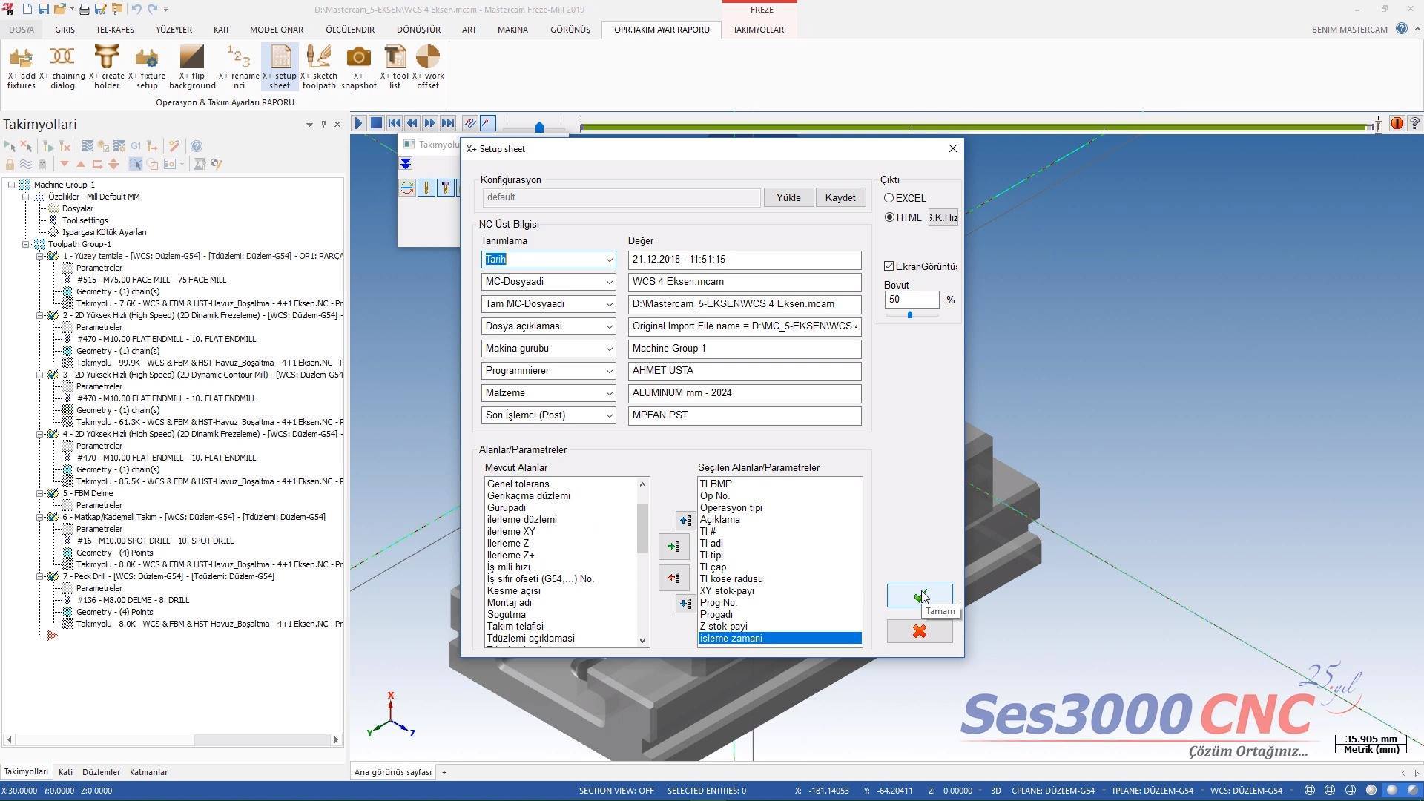This screenshot has width=1424, height=801.
Task: Click the Save icon in the title bar
Action: pos(44,9)
